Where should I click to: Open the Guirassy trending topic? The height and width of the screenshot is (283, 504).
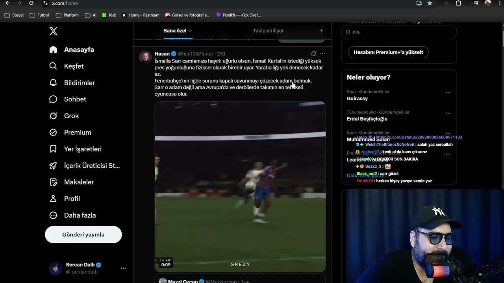357,98
